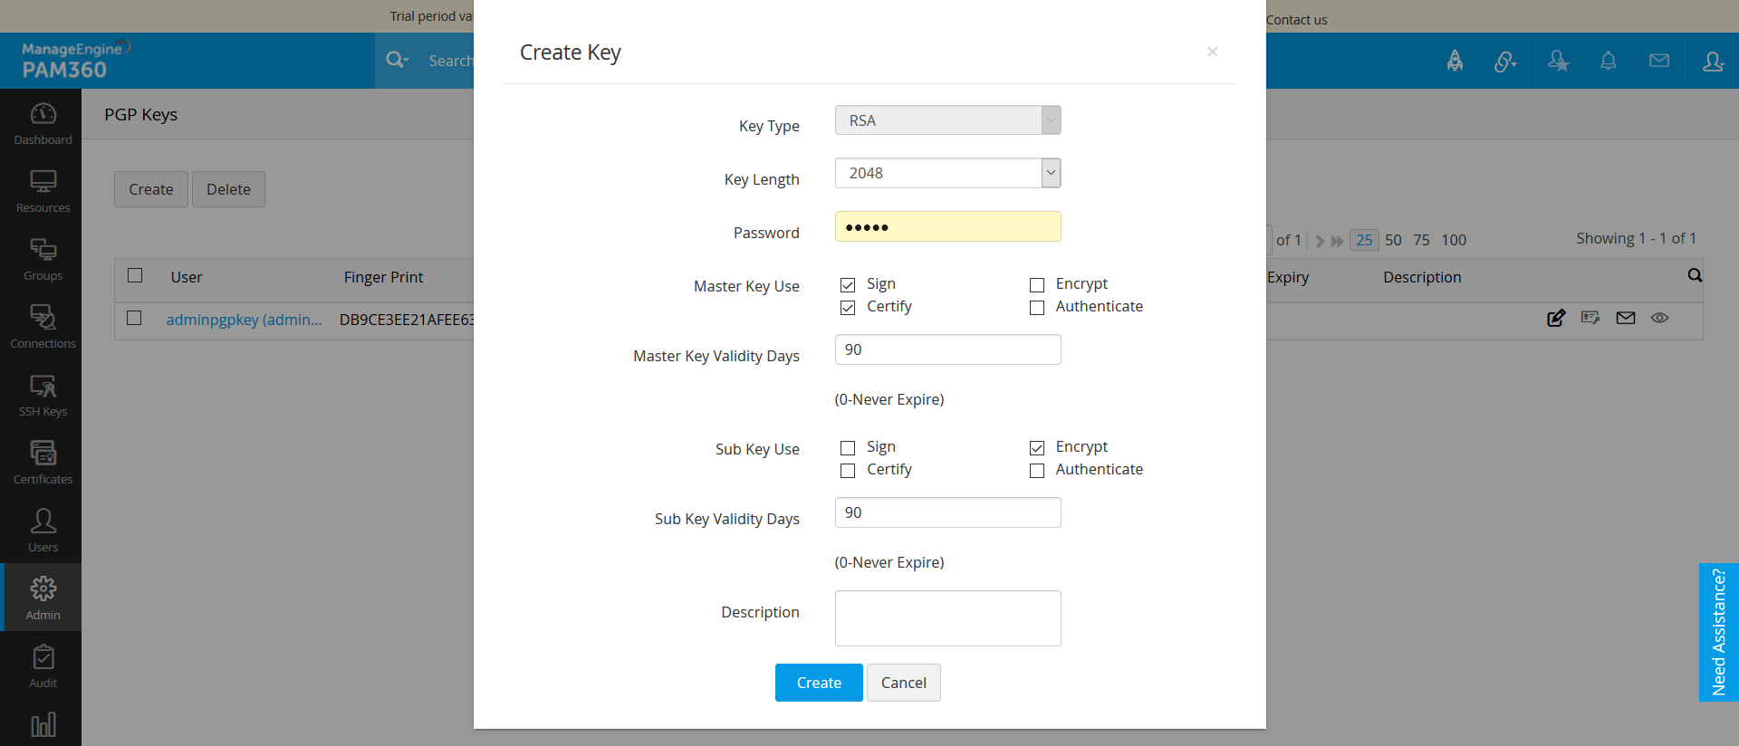Cancel the Create Key dialog
This screenshot has height=746, width=1739.
click(903, 683)
